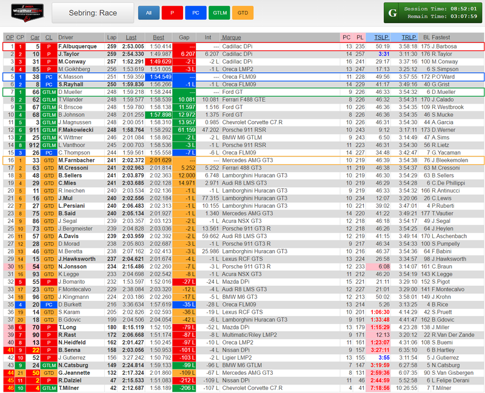Click the Lap column header
The image size is (485, 393).
[112, 38]
